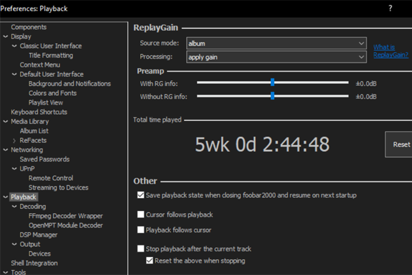Open the Processing dropdown
Viewport: 412px width, 275px height.
click(x=277, y=57)
